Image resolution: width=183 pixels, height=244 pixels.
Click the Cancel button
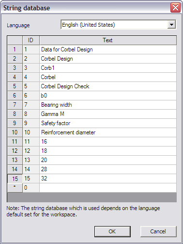click(158, 231)
